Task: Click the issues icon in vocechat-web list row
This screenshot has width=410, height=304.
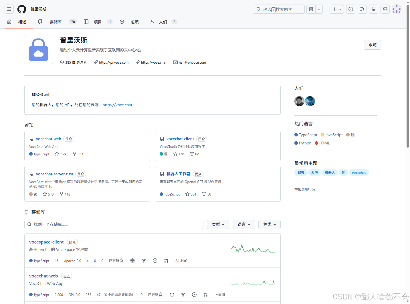Action: coord(194,295)
